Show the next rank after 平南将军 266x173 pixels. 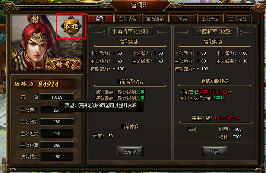click(157, 32)
